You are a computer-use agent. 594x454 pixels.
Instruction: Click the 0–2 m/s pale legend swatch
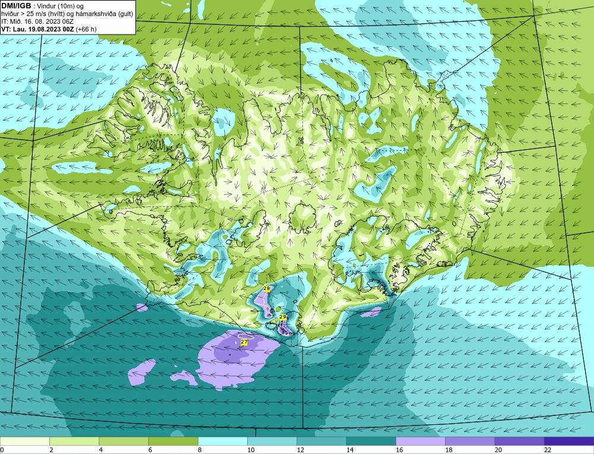(24, 441)
